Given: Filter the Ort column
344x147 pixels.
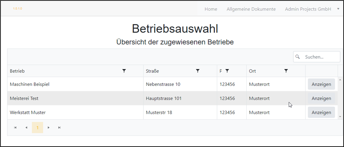Looking at the screenshot, I should 286,71.
